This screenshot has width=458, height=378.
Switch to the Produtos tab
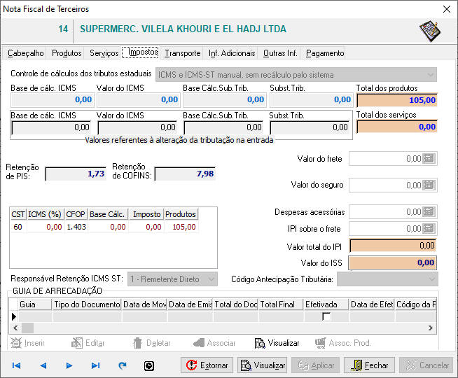point(67,53)
